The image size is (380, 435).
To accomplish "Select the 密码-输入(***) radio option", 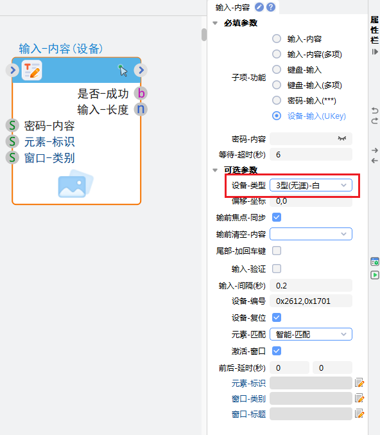I will click(x=277, y=100).
